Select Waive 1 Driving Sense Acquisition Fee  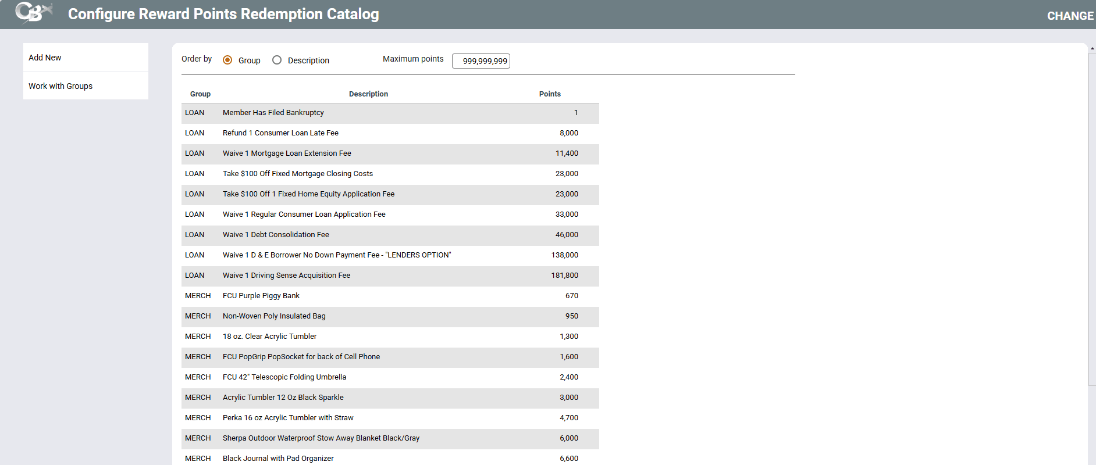click(286, 276)
